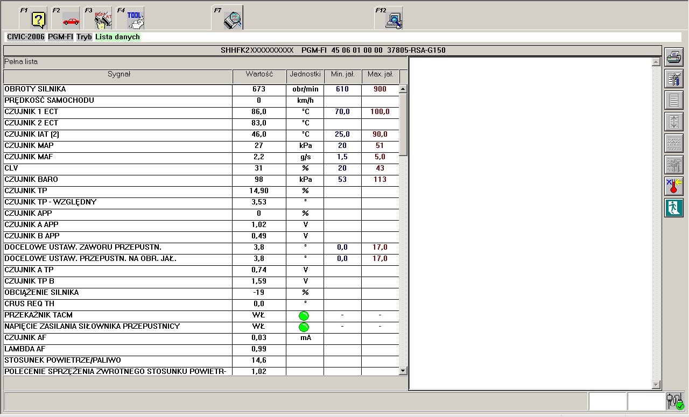Select the STOSUNEK POWIETRZE/PALIWO row
This screenshot has width=689, height=417.
201,361
